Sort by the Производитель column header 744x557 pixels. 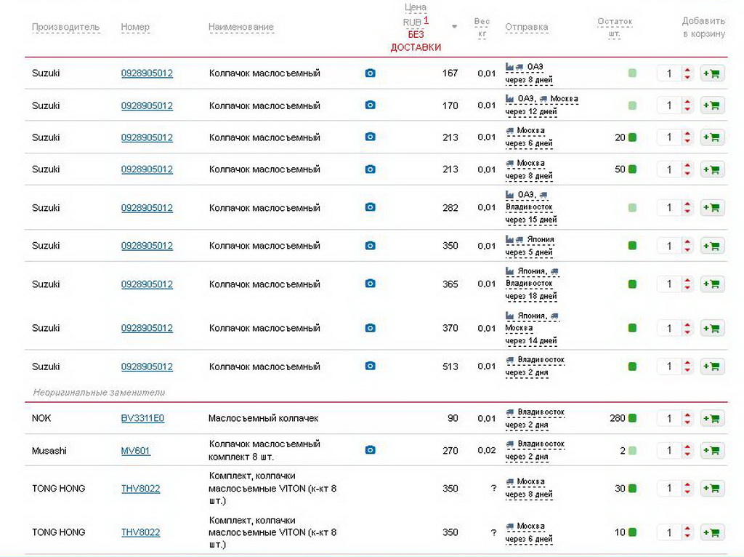pos(65,28)
